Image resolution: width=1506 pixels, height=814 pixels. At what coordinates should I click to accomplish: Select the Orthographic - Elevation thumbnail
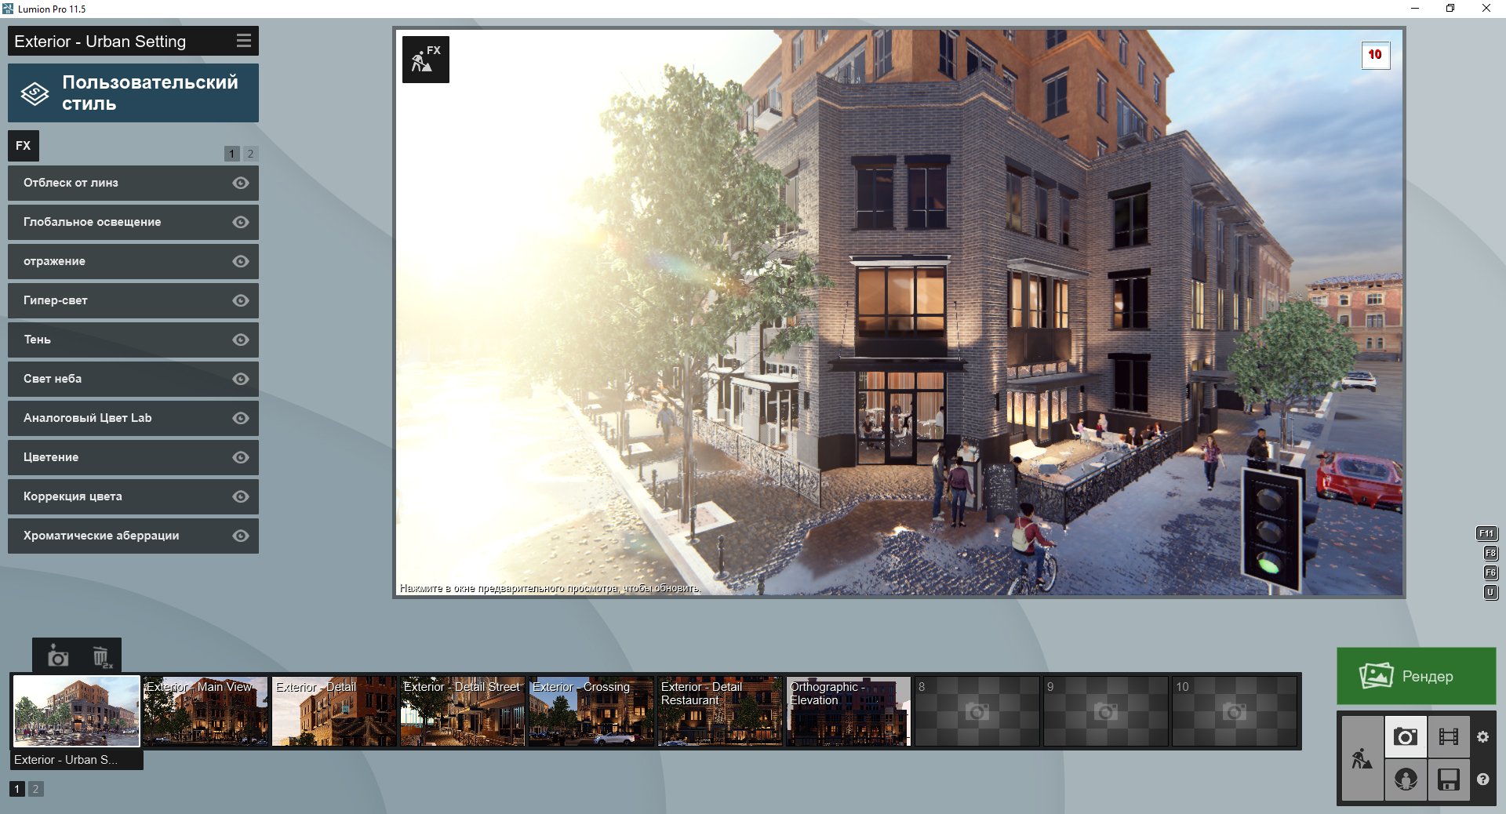coord(848,711)
